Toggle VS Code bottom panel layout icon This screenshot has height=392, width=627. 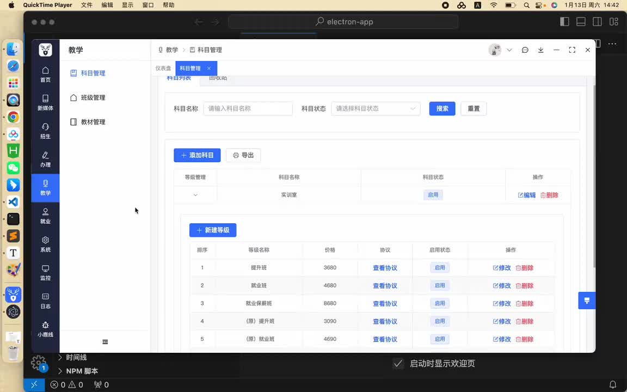[581, 22]
